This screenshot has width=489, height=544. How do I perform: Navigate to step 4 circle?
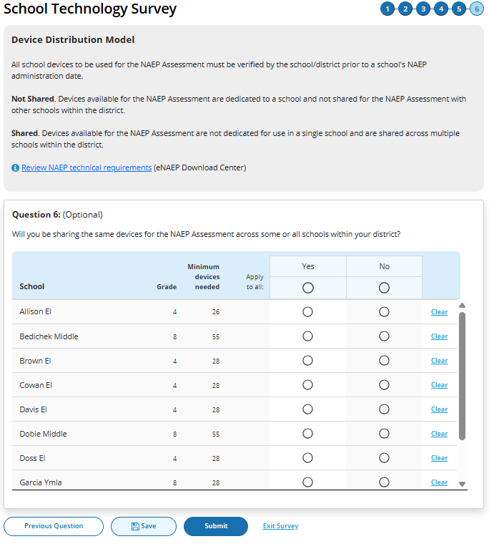pyautogui.click(x=441, y=9)
